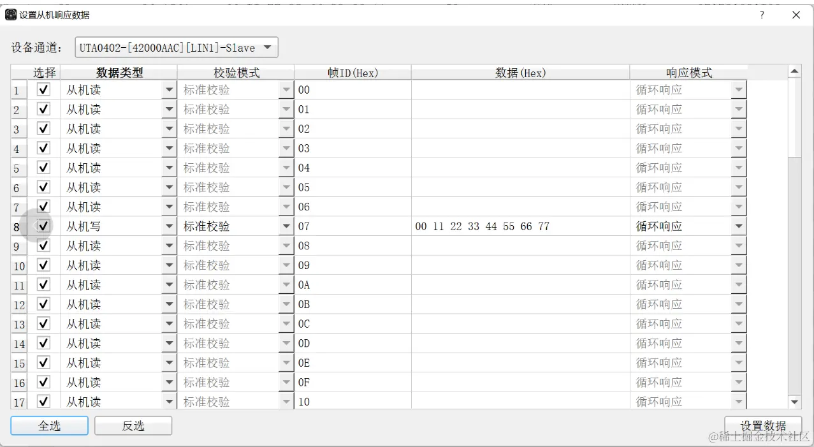Click frame ID cell 07

coord(352,226)
